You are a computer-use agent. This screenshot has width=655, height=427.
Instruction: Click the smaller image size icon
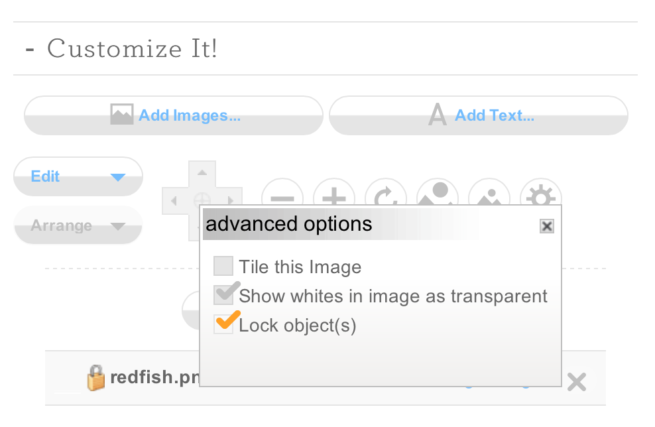click(x=489, y=192)
